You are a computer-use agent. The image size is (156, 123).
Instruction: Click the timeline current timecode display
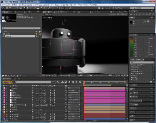tap(8, 81)
